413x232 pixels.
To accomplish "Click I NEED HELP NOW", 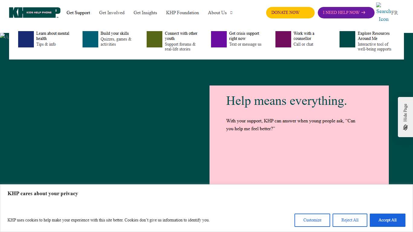I will coord(346,12).
